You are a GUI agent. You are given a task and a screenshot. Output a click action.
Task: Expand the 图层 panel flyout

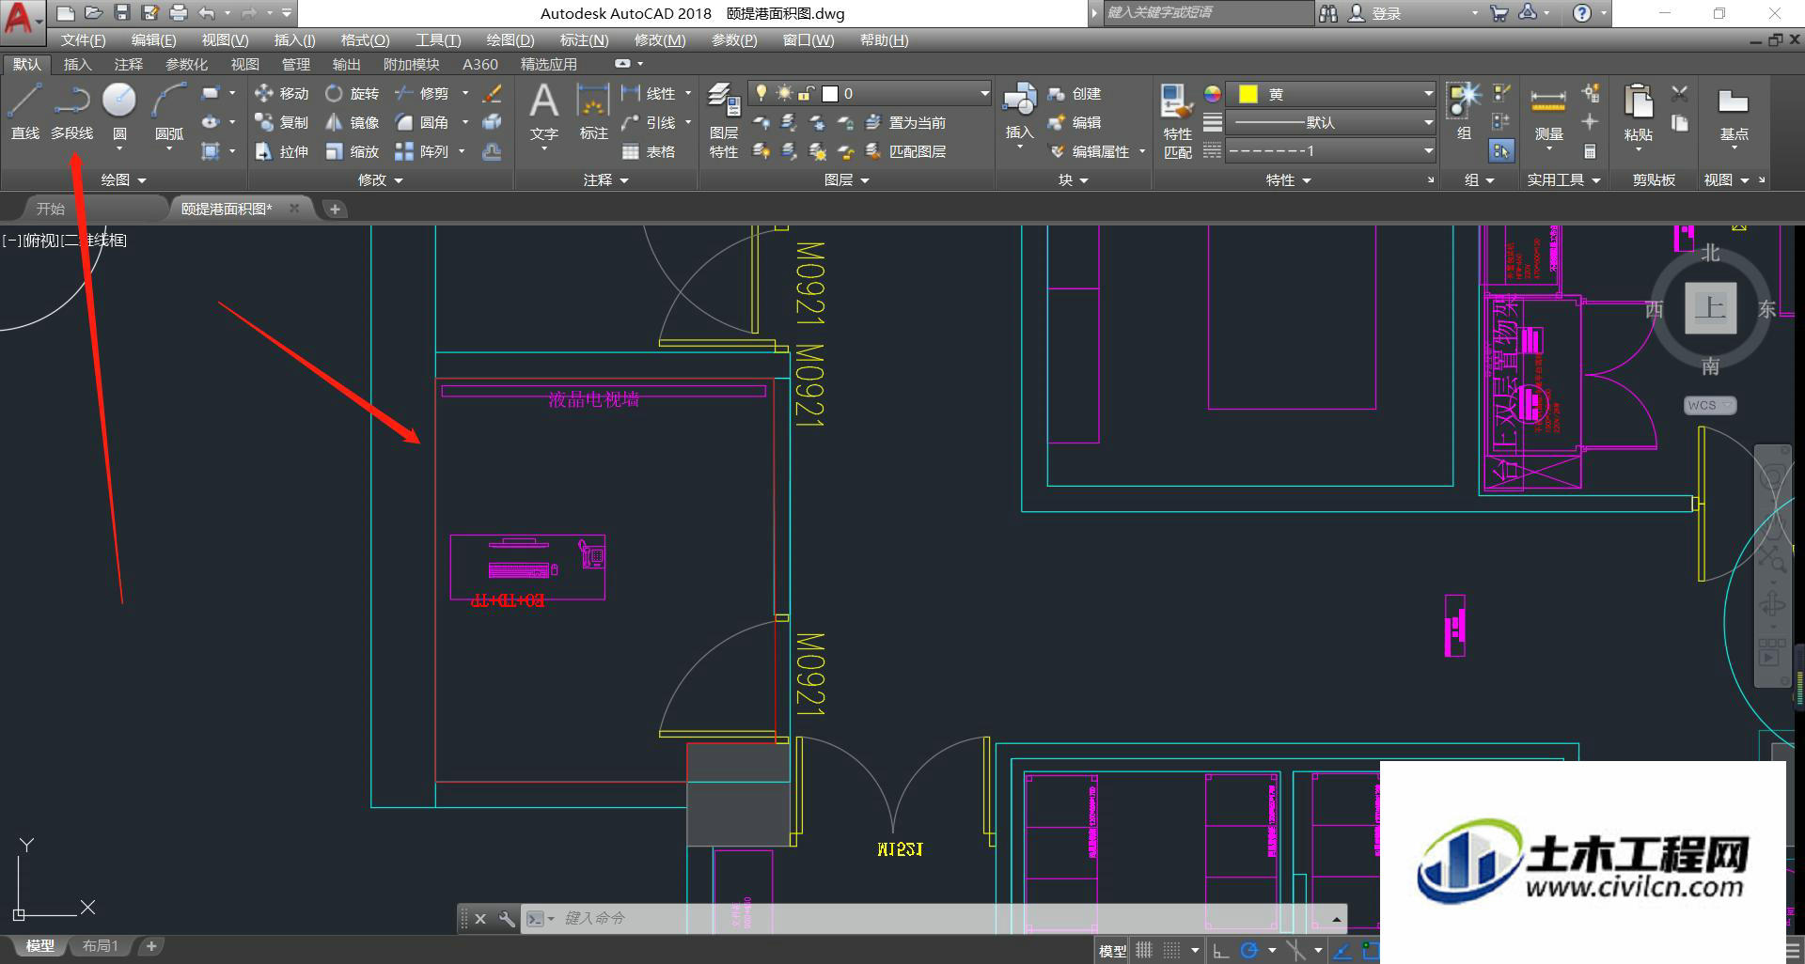tap(847, 179)
